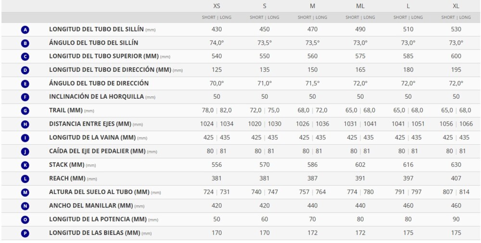Click the Reach value 381 under XS
481x243 pixels.
[216, 178]
